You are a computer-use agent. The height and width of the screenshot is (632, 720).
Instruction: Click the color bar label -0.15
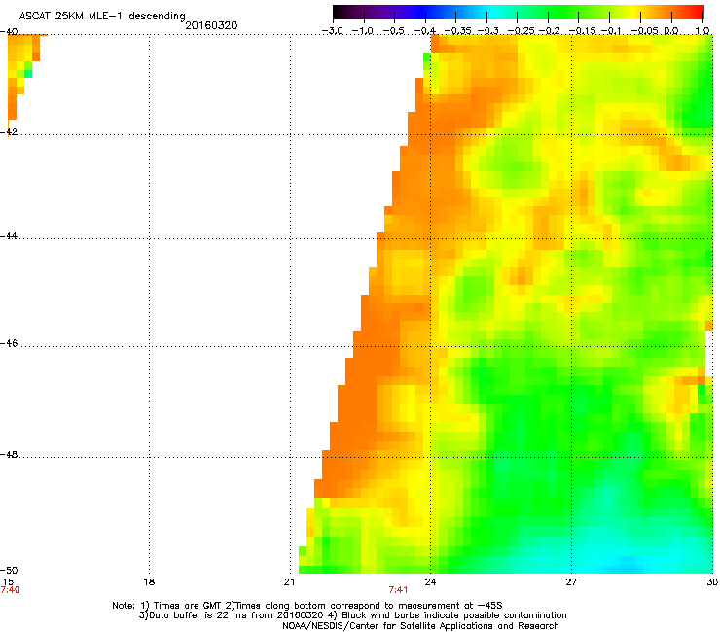point(581,31)
